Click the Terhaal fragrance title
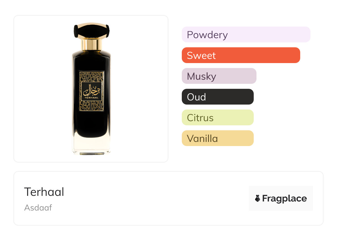The height and width of the screenshot is (239, 337). point(44,192)
